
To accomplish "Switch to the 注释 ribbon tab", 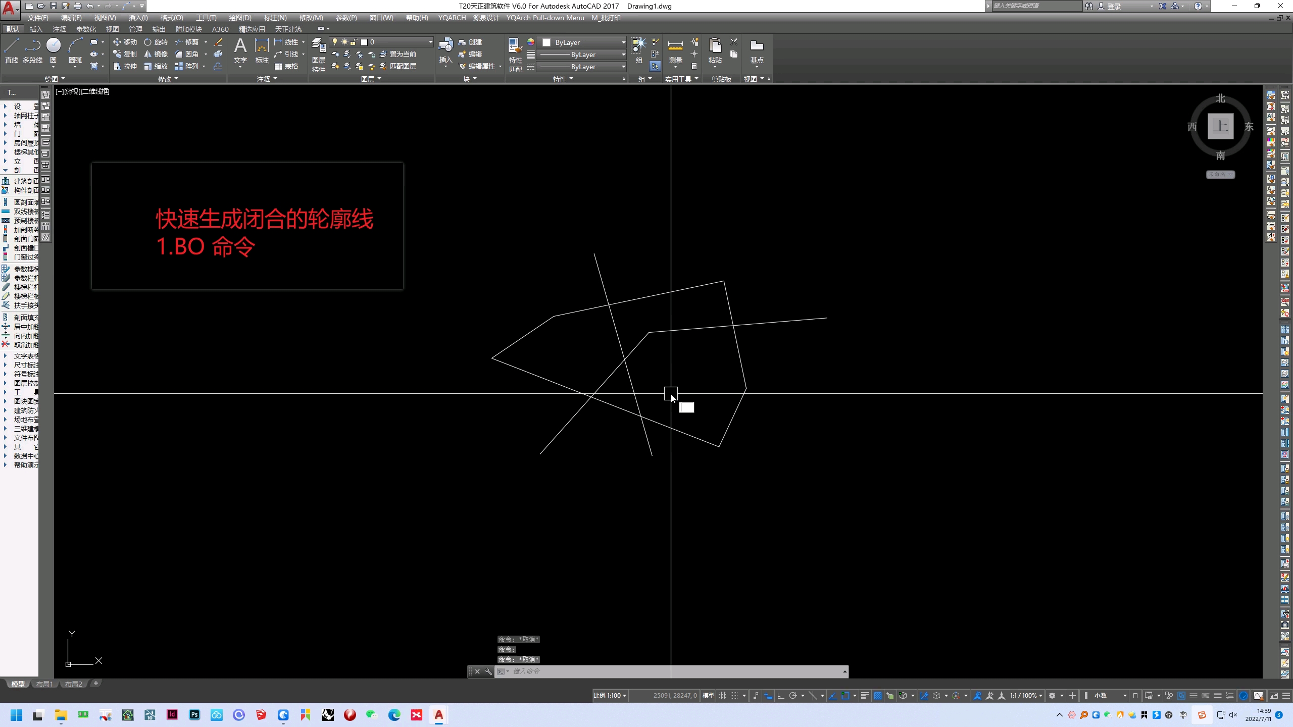I will click(x=59, y=29).
